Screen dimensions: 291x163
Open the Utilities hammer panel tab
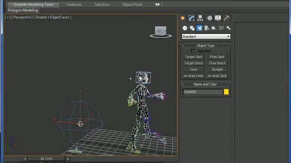[x=226, y=18]
